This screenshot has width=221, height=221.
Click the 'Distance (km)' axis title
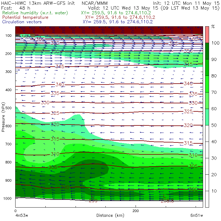(x=110, y=215)
